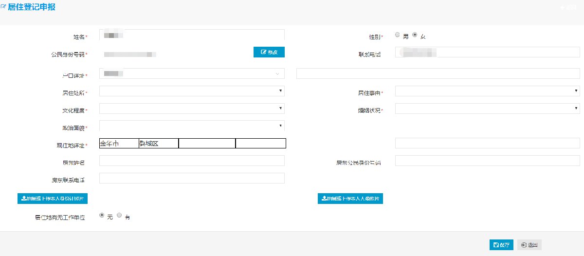The height and width of the screenshot is (256, 584).
Task: Select the 男 gender radio button
Action: click(398, 35)
